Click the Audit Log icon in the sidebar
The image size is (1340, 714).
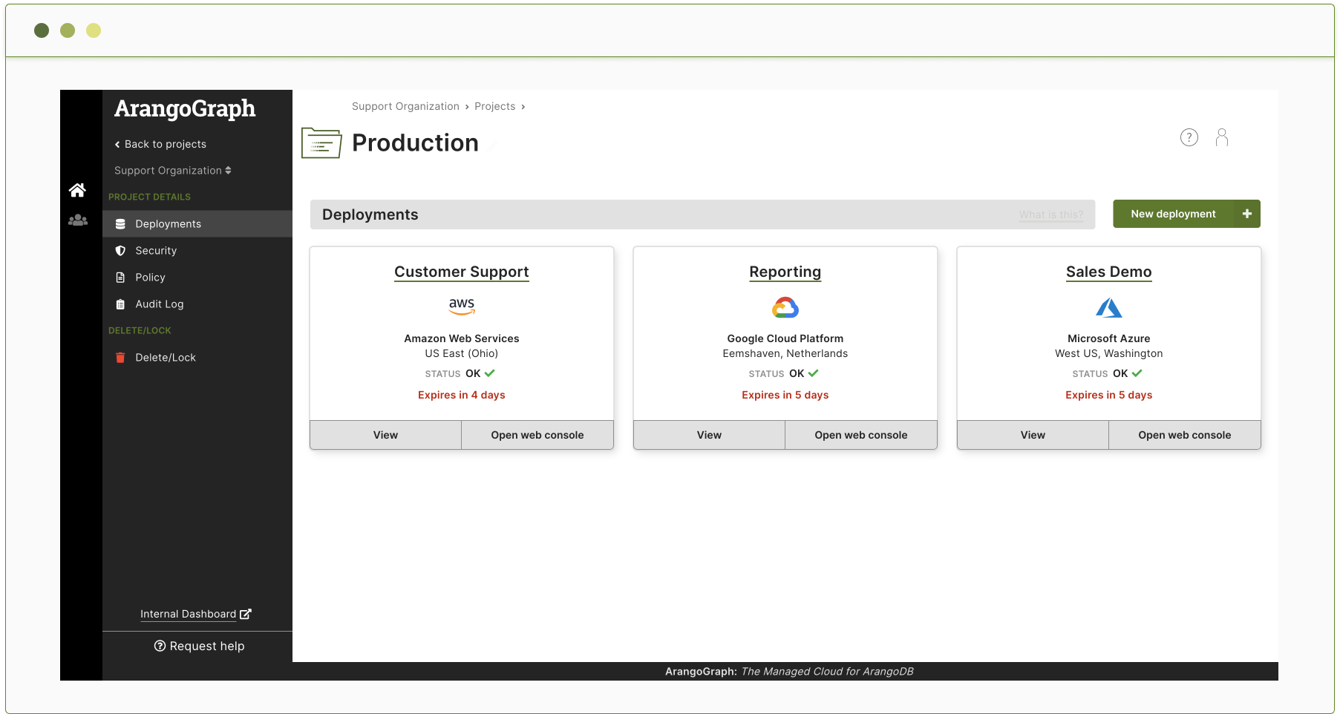coord(120,304)
